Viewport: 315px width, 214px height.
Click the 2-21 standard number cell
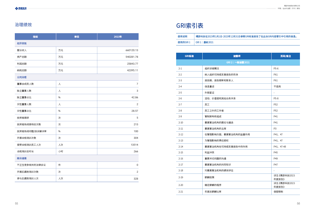(181, 192)
